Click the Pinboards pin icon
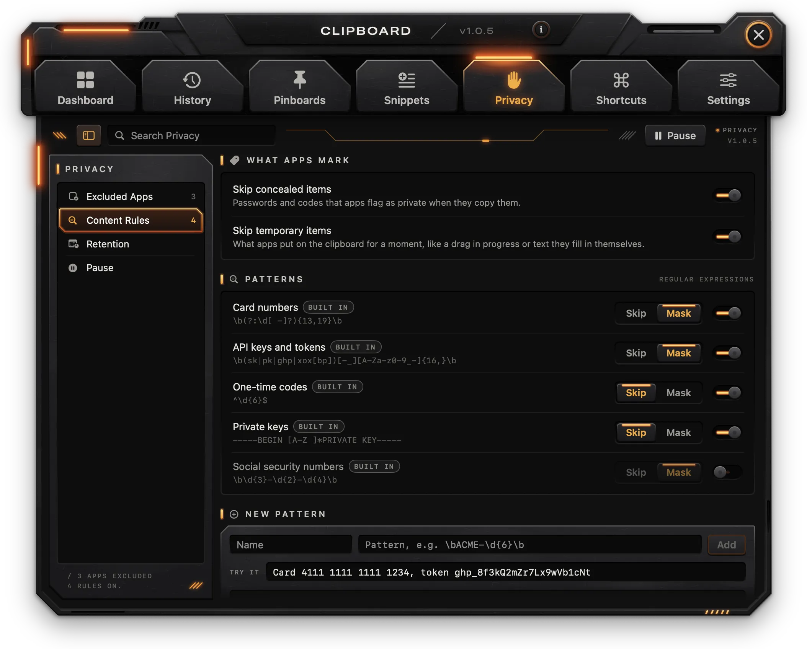Image resolution: width=807 pixels, height=649 pixels. coord(299,80)
